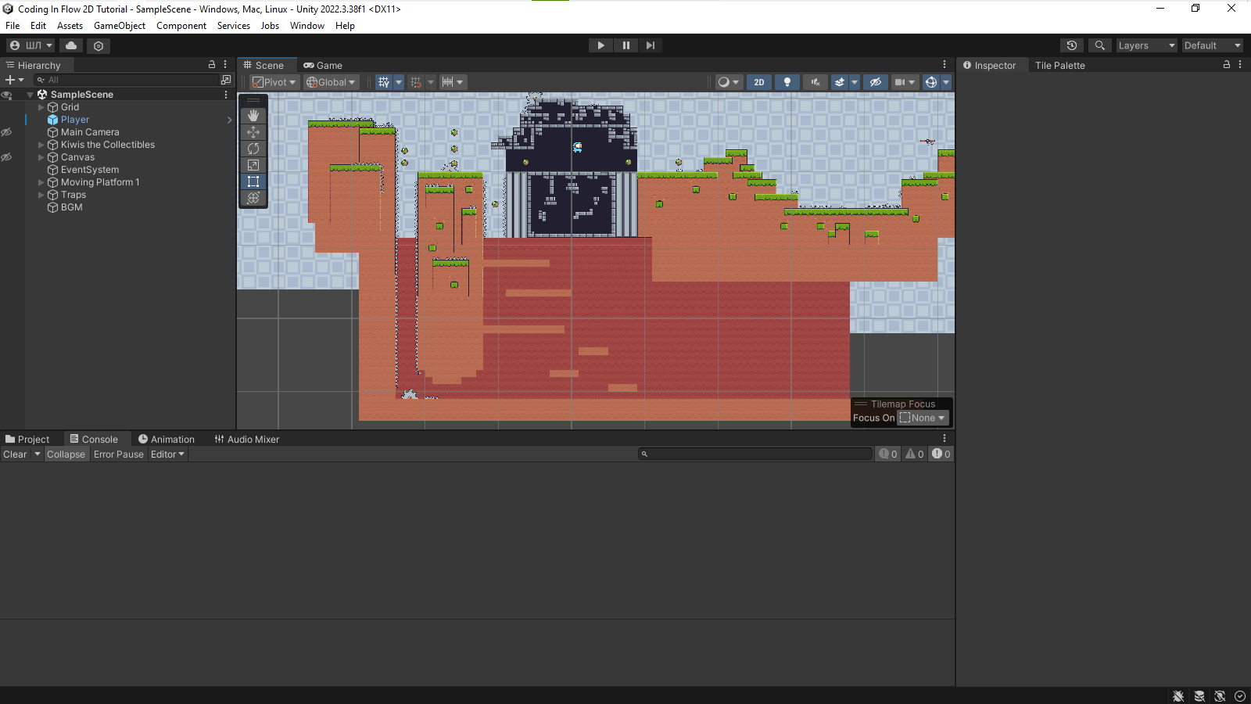Toggle Collapse in Console
This screenshot has height=704, width=1251.
66,454
